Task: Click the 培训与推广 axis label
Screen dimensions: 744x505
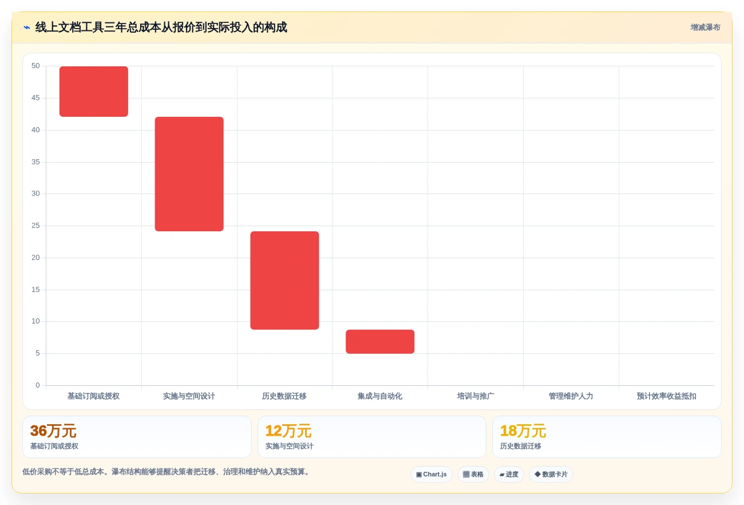Action: pyautogui.click(x=476, y=396)
